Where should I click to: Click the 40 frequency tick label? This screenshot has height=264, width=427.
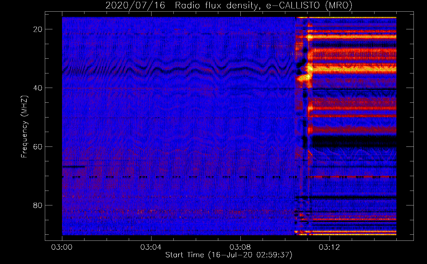38,88
